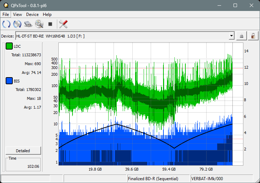The image size is (260, 183).
Task: Close the QPxTool window
Action: pos(252,5)
